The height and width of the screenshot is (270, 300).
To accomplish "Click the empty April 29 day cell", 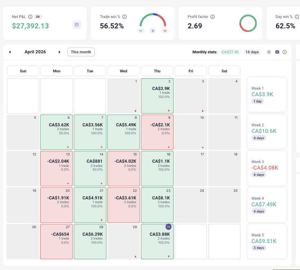I will coord(124,242).
